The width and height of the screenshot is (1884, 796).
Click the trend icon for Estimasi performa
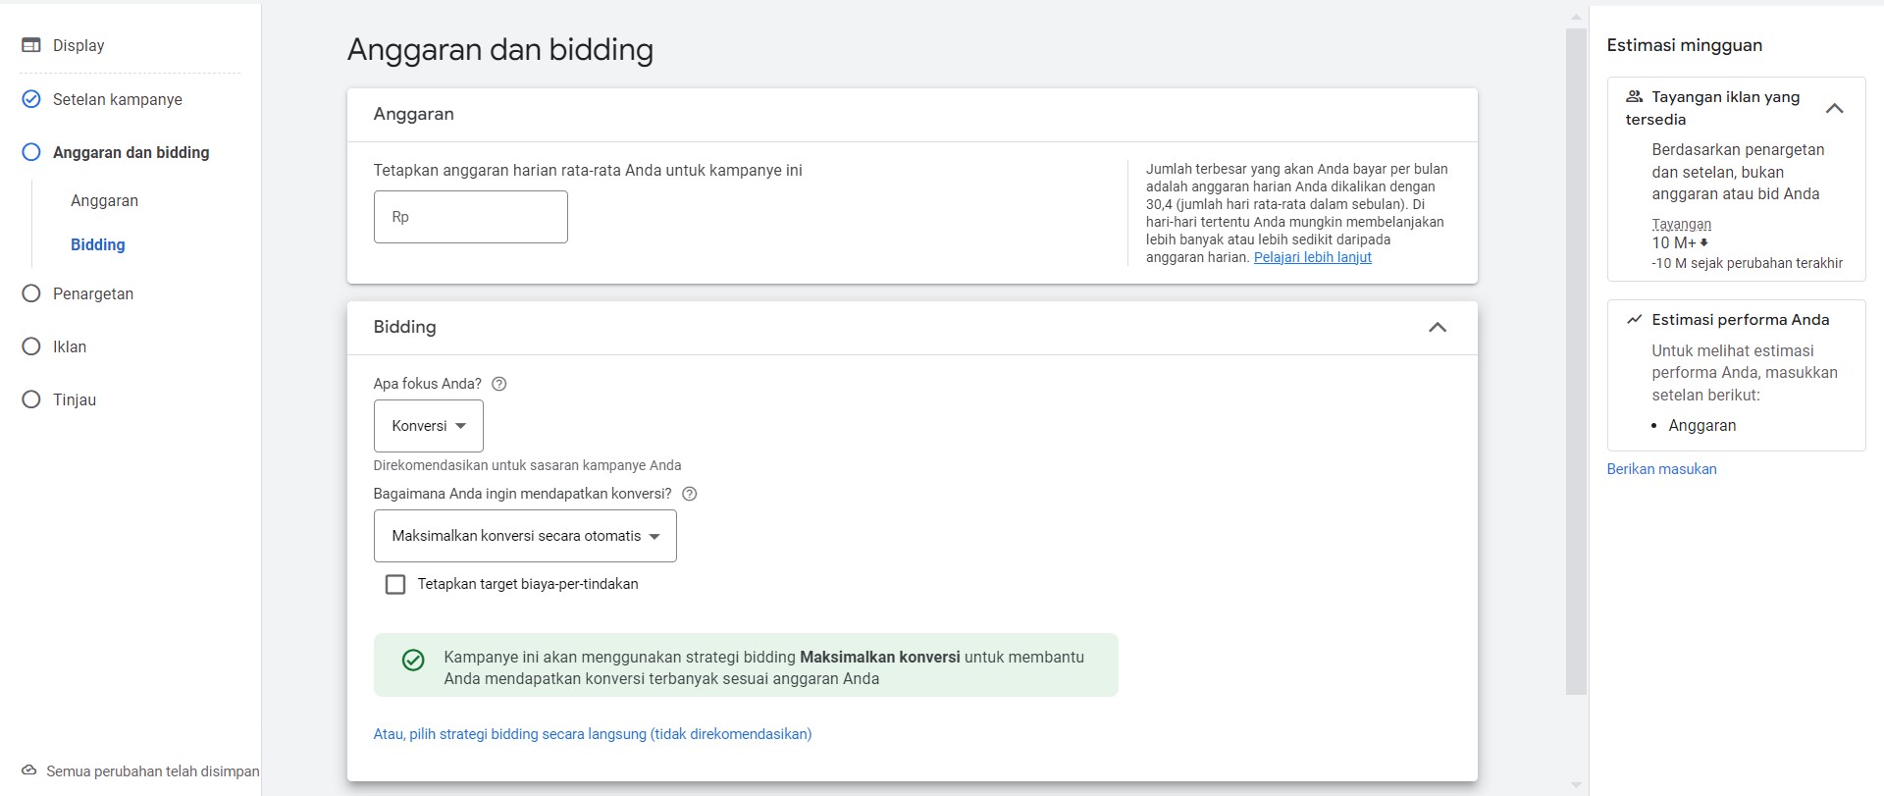point(1634,319)
